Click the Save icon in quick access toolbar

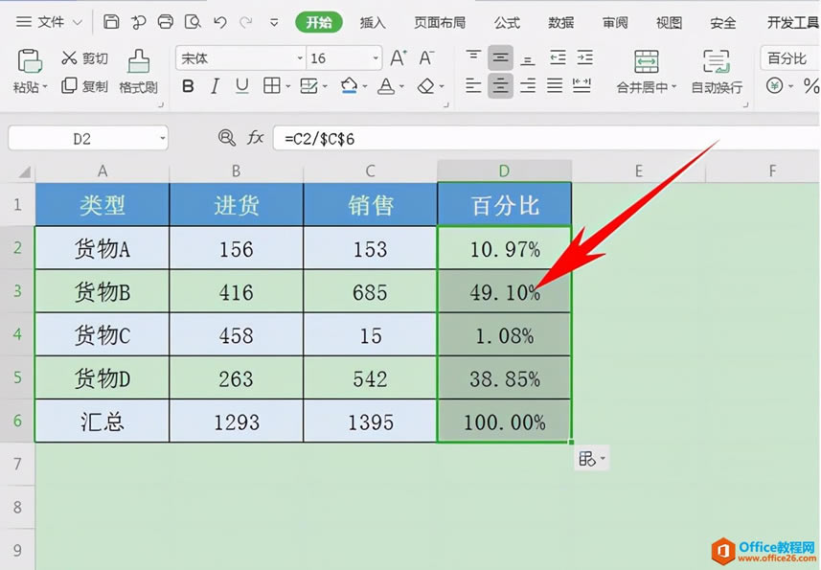[x=111, y=22]
